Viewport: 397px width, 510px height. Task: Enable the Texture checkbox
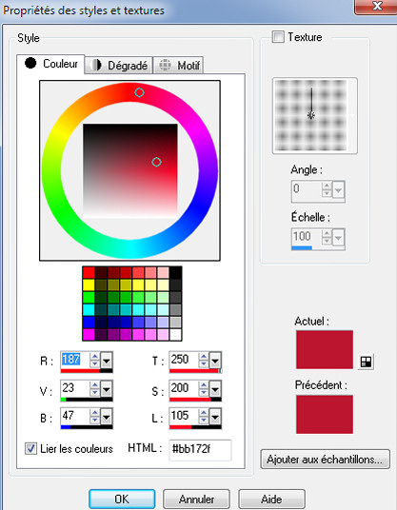pyautogui.click(x=278, y=37)
